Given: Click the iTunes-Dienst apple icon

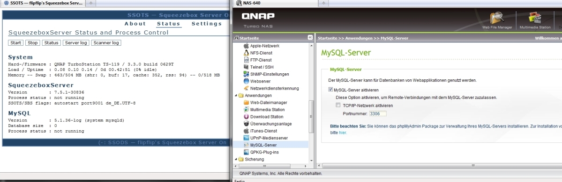Looking at the screenshot, I should tap(246, 131).
